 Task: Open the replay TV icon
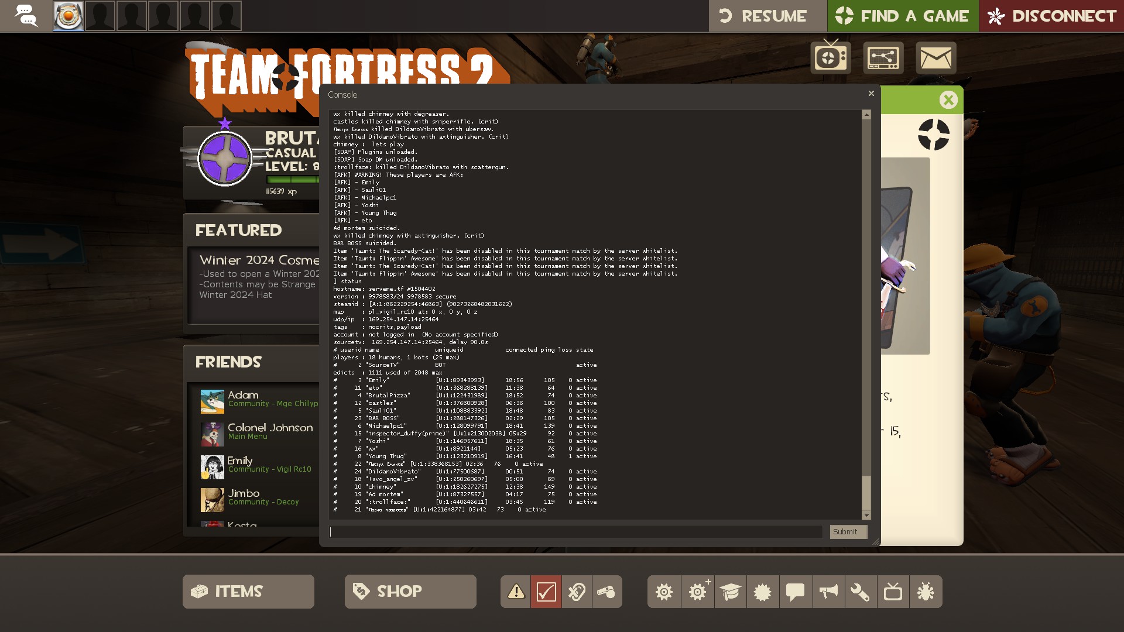coord(893,592)
